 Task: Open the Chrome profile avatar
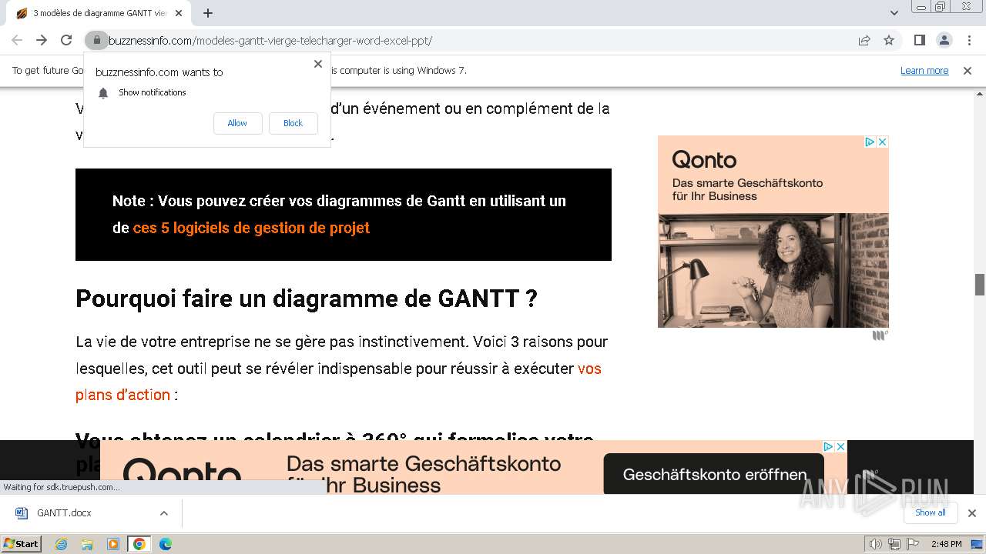coord(944,40)
